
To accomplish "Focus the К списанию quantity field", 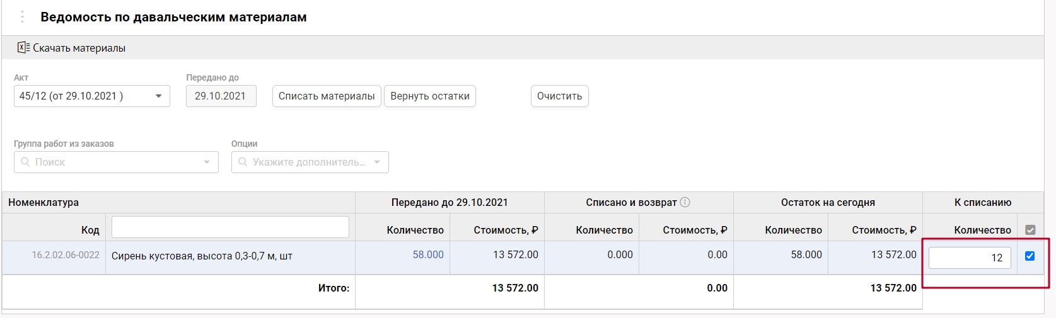I will pos(969,258).
